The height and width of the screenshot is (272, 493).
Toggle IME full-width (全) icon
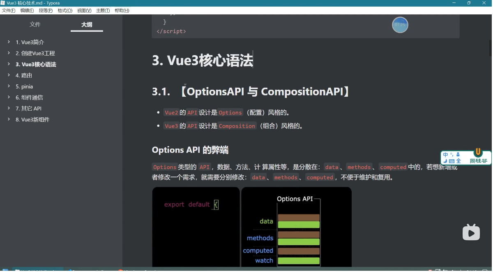(x=458, y=161)
